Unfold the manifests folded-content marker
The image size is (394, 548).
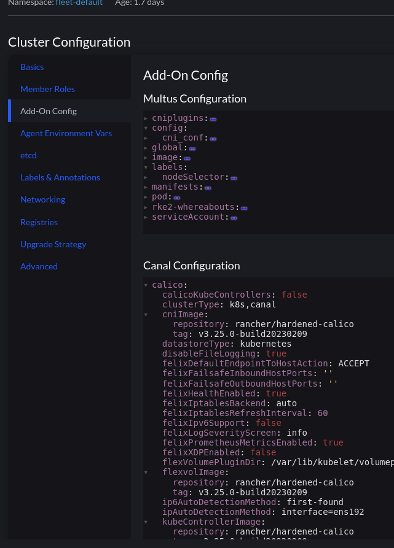tap(208, 188)
